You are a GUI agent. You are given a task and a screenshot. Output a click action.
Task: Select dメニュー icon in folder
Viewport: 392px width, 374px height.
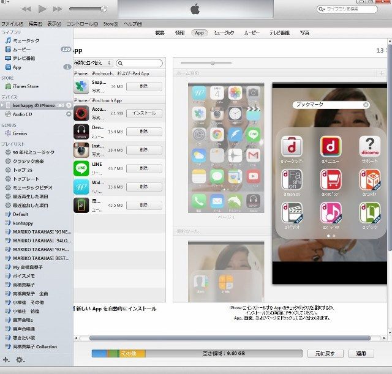(331, 146)
